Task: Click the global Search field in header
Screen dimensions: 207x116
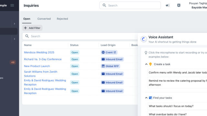Action: pos(130,5)
